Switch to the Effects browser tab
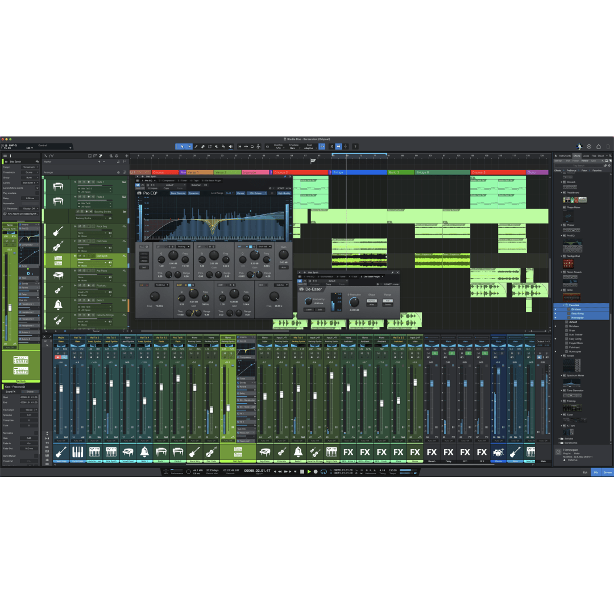This screenshot has width=614, height=614. (x=577, y=156)
